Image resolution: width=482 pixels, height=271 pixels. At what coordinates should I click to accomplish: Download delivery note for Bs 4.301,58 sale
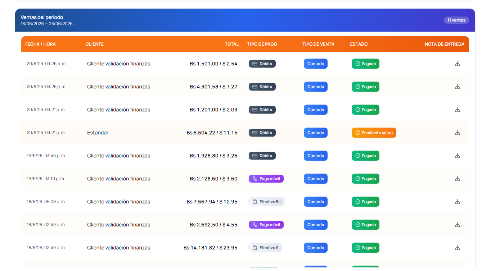tap(458, 87)
